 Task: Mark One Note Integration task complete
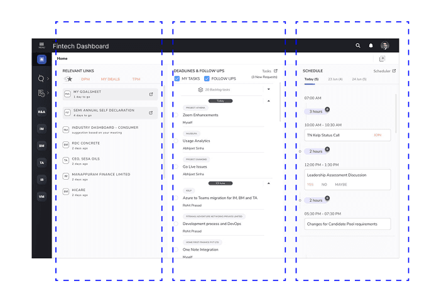coord(176,249)
